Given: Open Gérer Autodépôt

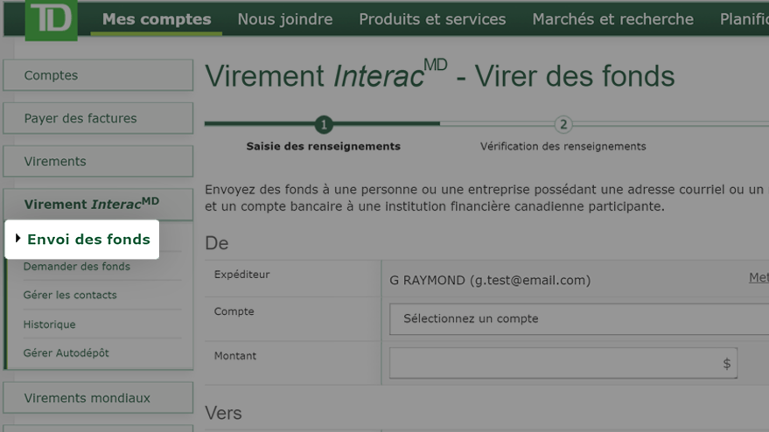Looking at the screenshot, I should click(x=66, y=352).
